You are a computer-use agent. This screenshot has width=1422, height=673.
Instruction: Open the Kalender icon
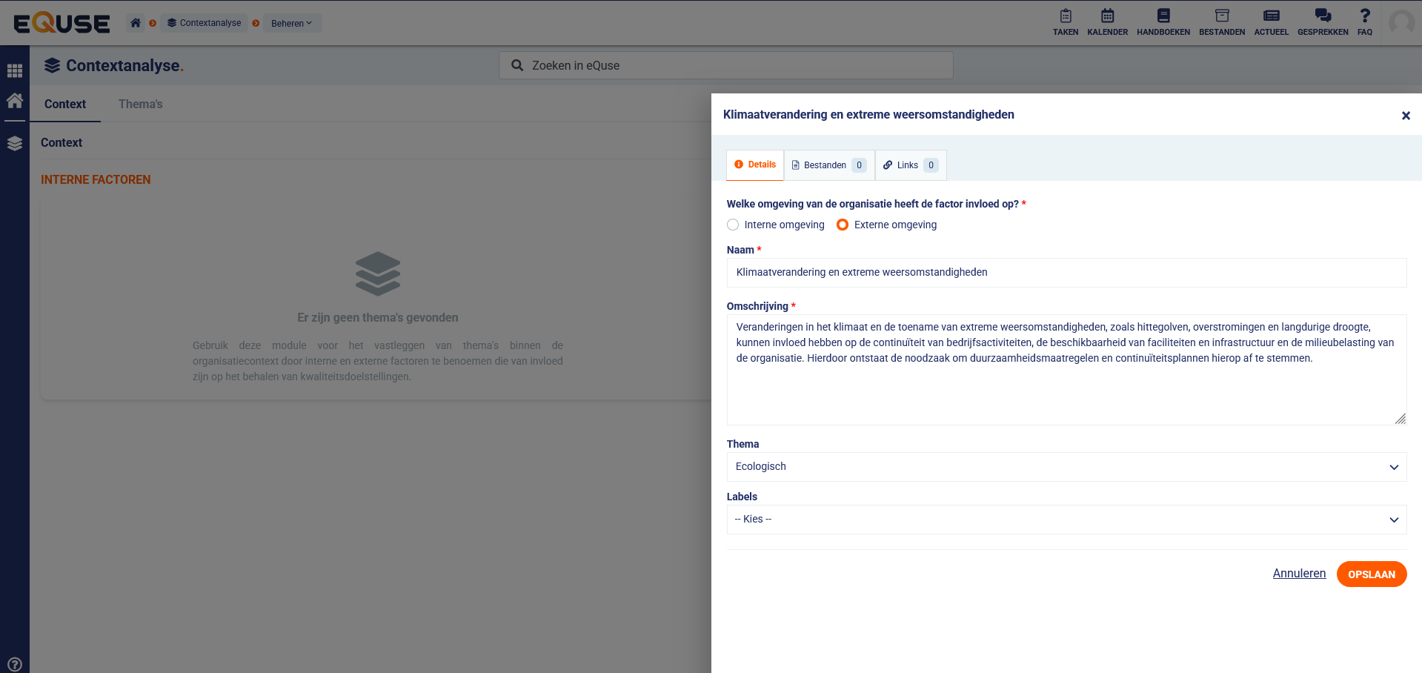coord(1107,21)
